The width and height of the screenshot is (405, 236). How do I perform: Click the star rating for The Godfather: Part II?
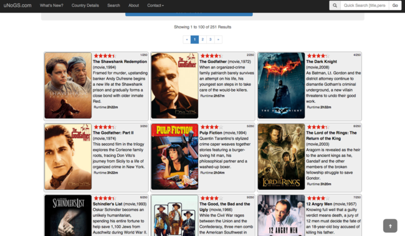(x=105, y=127)
